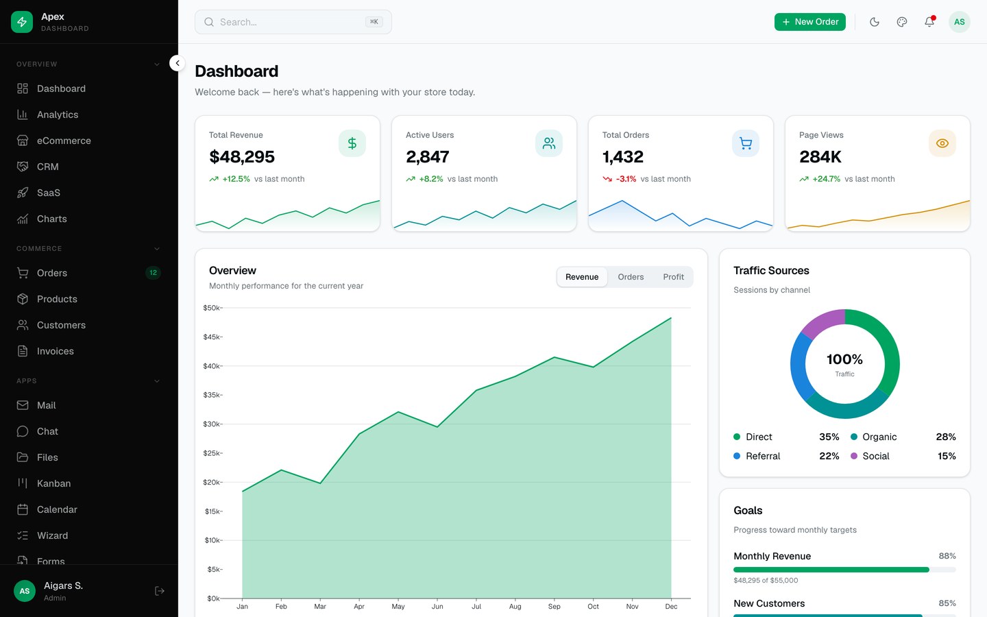
Task: Click the CRM handshake icon
Action: pyautogui.click(x=23, y=167)
